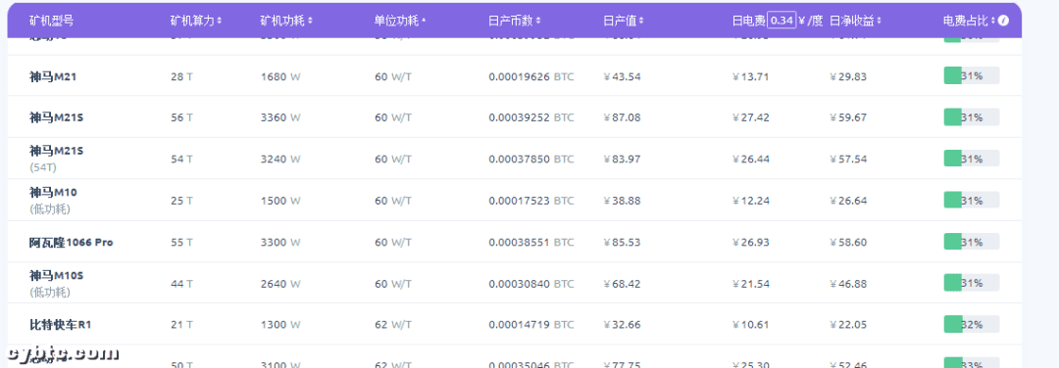1059x368 pixels.
Task: Click the 31% electricity bar in 神马M21 row
Action: 971,76
